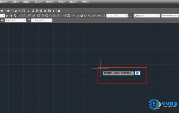Open the 标注(N) menu

pyautogui.click(x=38, y=2)
